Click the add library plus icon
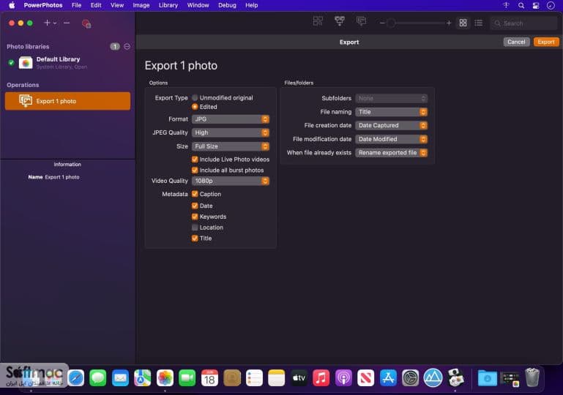Image resolution: width=563 pixels, height=395 pixels. click(47, 23)
